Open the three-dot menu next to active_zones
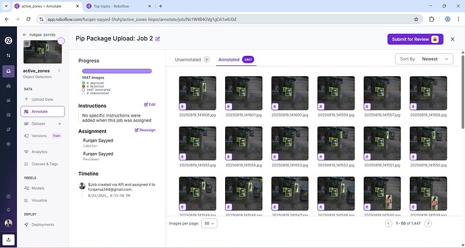The image size is (465, 248). click(x=59, y=71)
